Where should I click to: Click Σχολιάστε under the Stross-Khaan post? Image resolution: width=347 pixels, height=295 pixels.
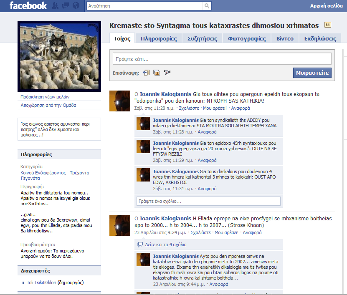(x=200, y=232)
